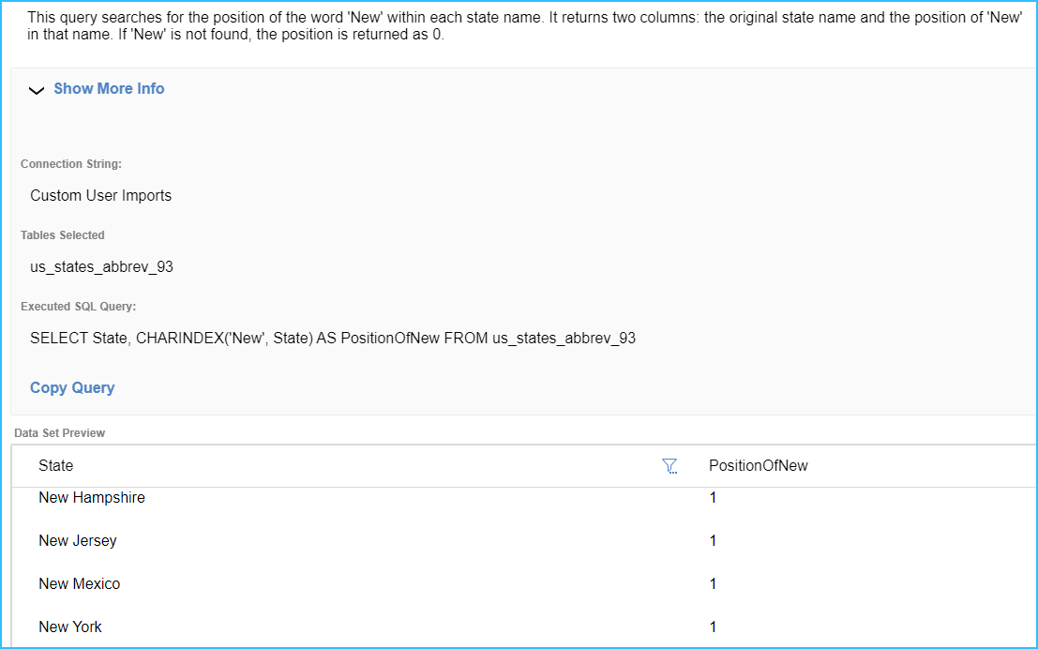Screen dimensions: 1038x649
Task: Pick the New Mexico state cell
Action: [x=80, y=584]
